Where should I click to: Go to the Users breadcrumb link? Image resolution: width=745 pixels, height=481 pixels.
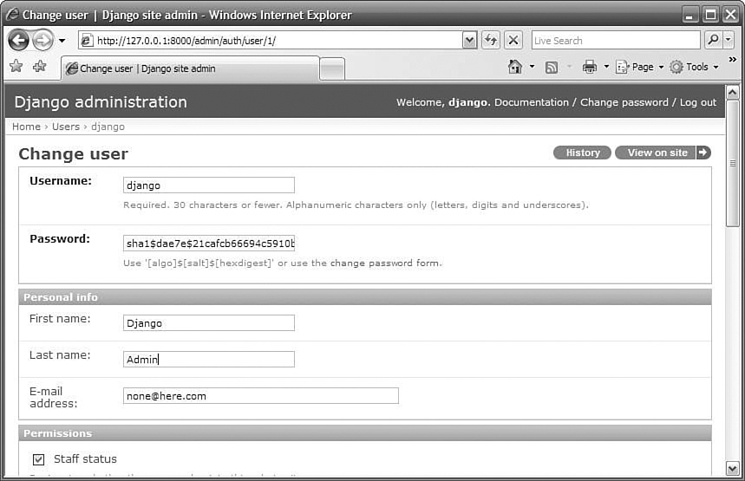pos(66,127)
